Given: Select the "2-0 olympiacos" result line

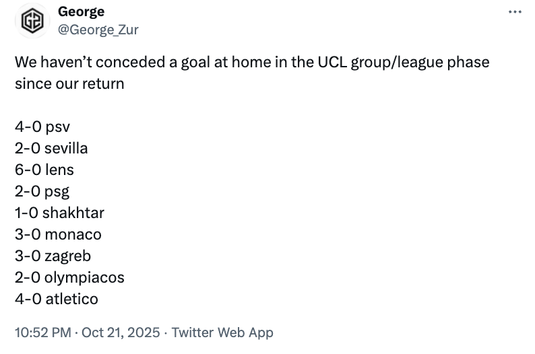Looking at the screenshot, I should tap(69, 277).
